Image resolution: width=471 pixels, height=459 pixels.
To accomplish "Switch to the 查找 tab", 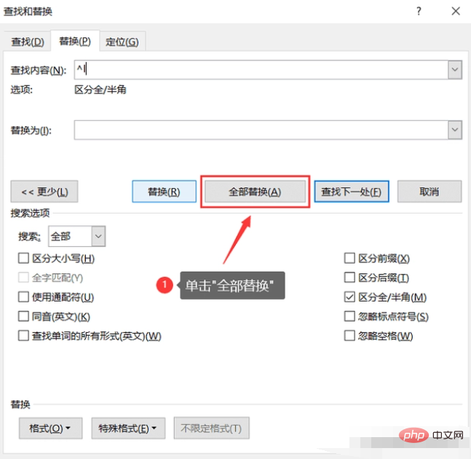I will (28, 42).
